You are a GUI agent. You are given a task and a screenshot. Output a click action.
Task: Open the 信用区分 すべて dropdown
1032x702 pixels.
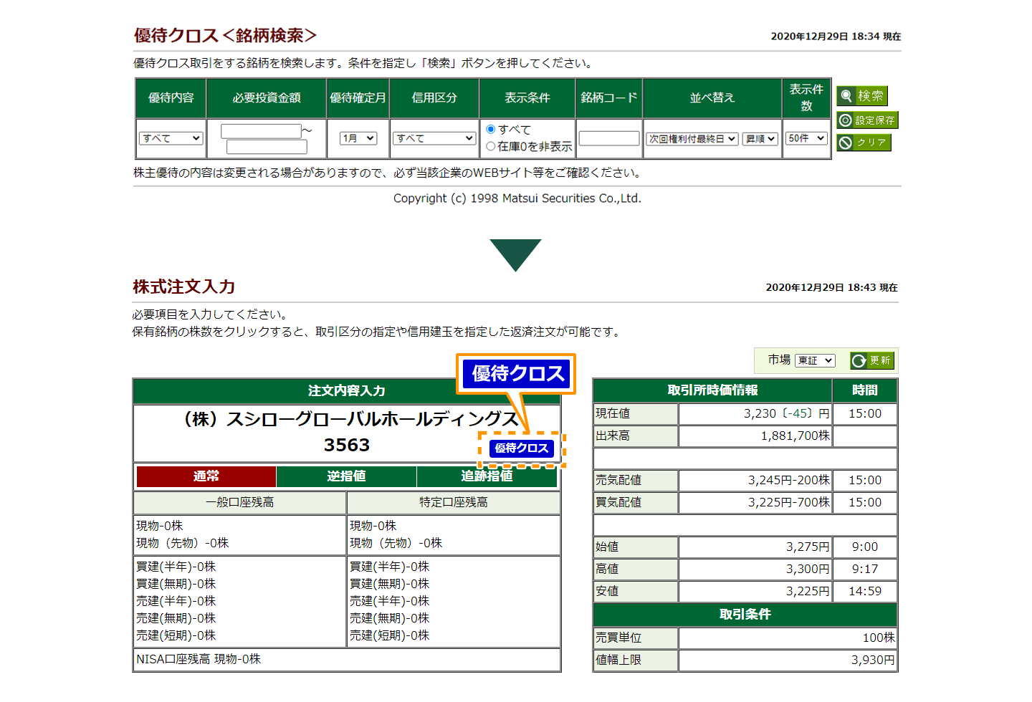point(434,138)
